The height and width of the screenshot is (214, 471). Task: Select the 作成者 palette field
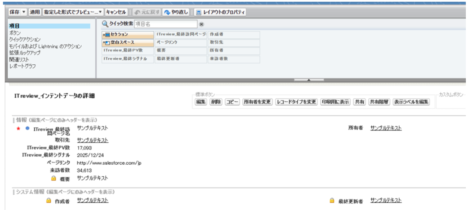[234, 34]
